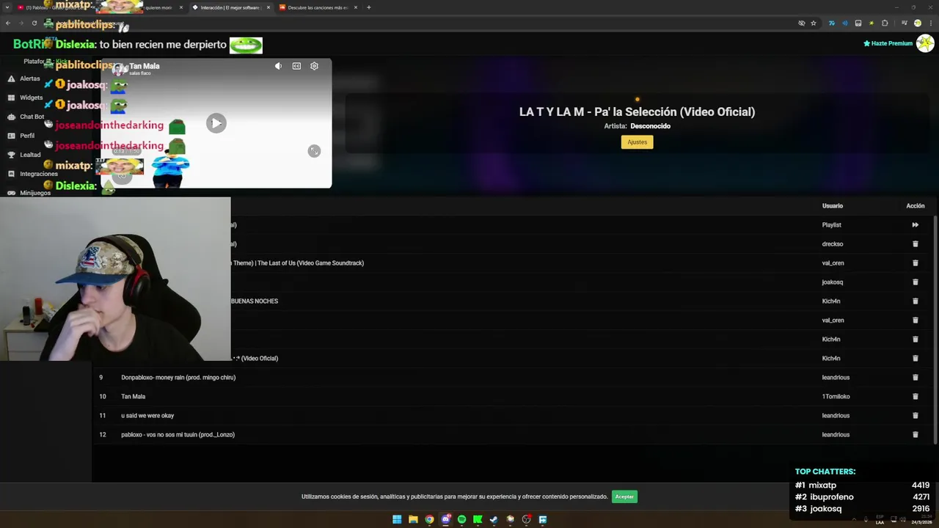Open the tab search dropdown arrow

tap(7, 7)
